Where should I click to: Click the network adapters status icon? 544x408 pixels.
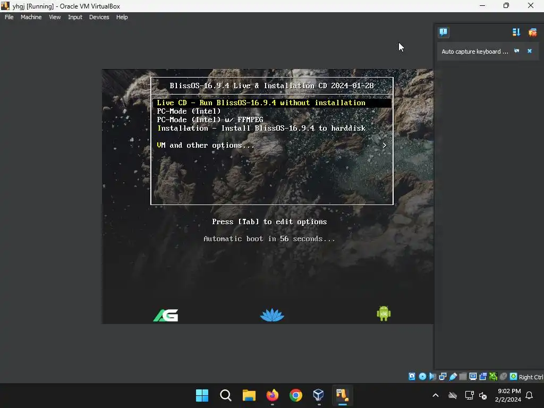pyautogui.click(x=443, y=377)
